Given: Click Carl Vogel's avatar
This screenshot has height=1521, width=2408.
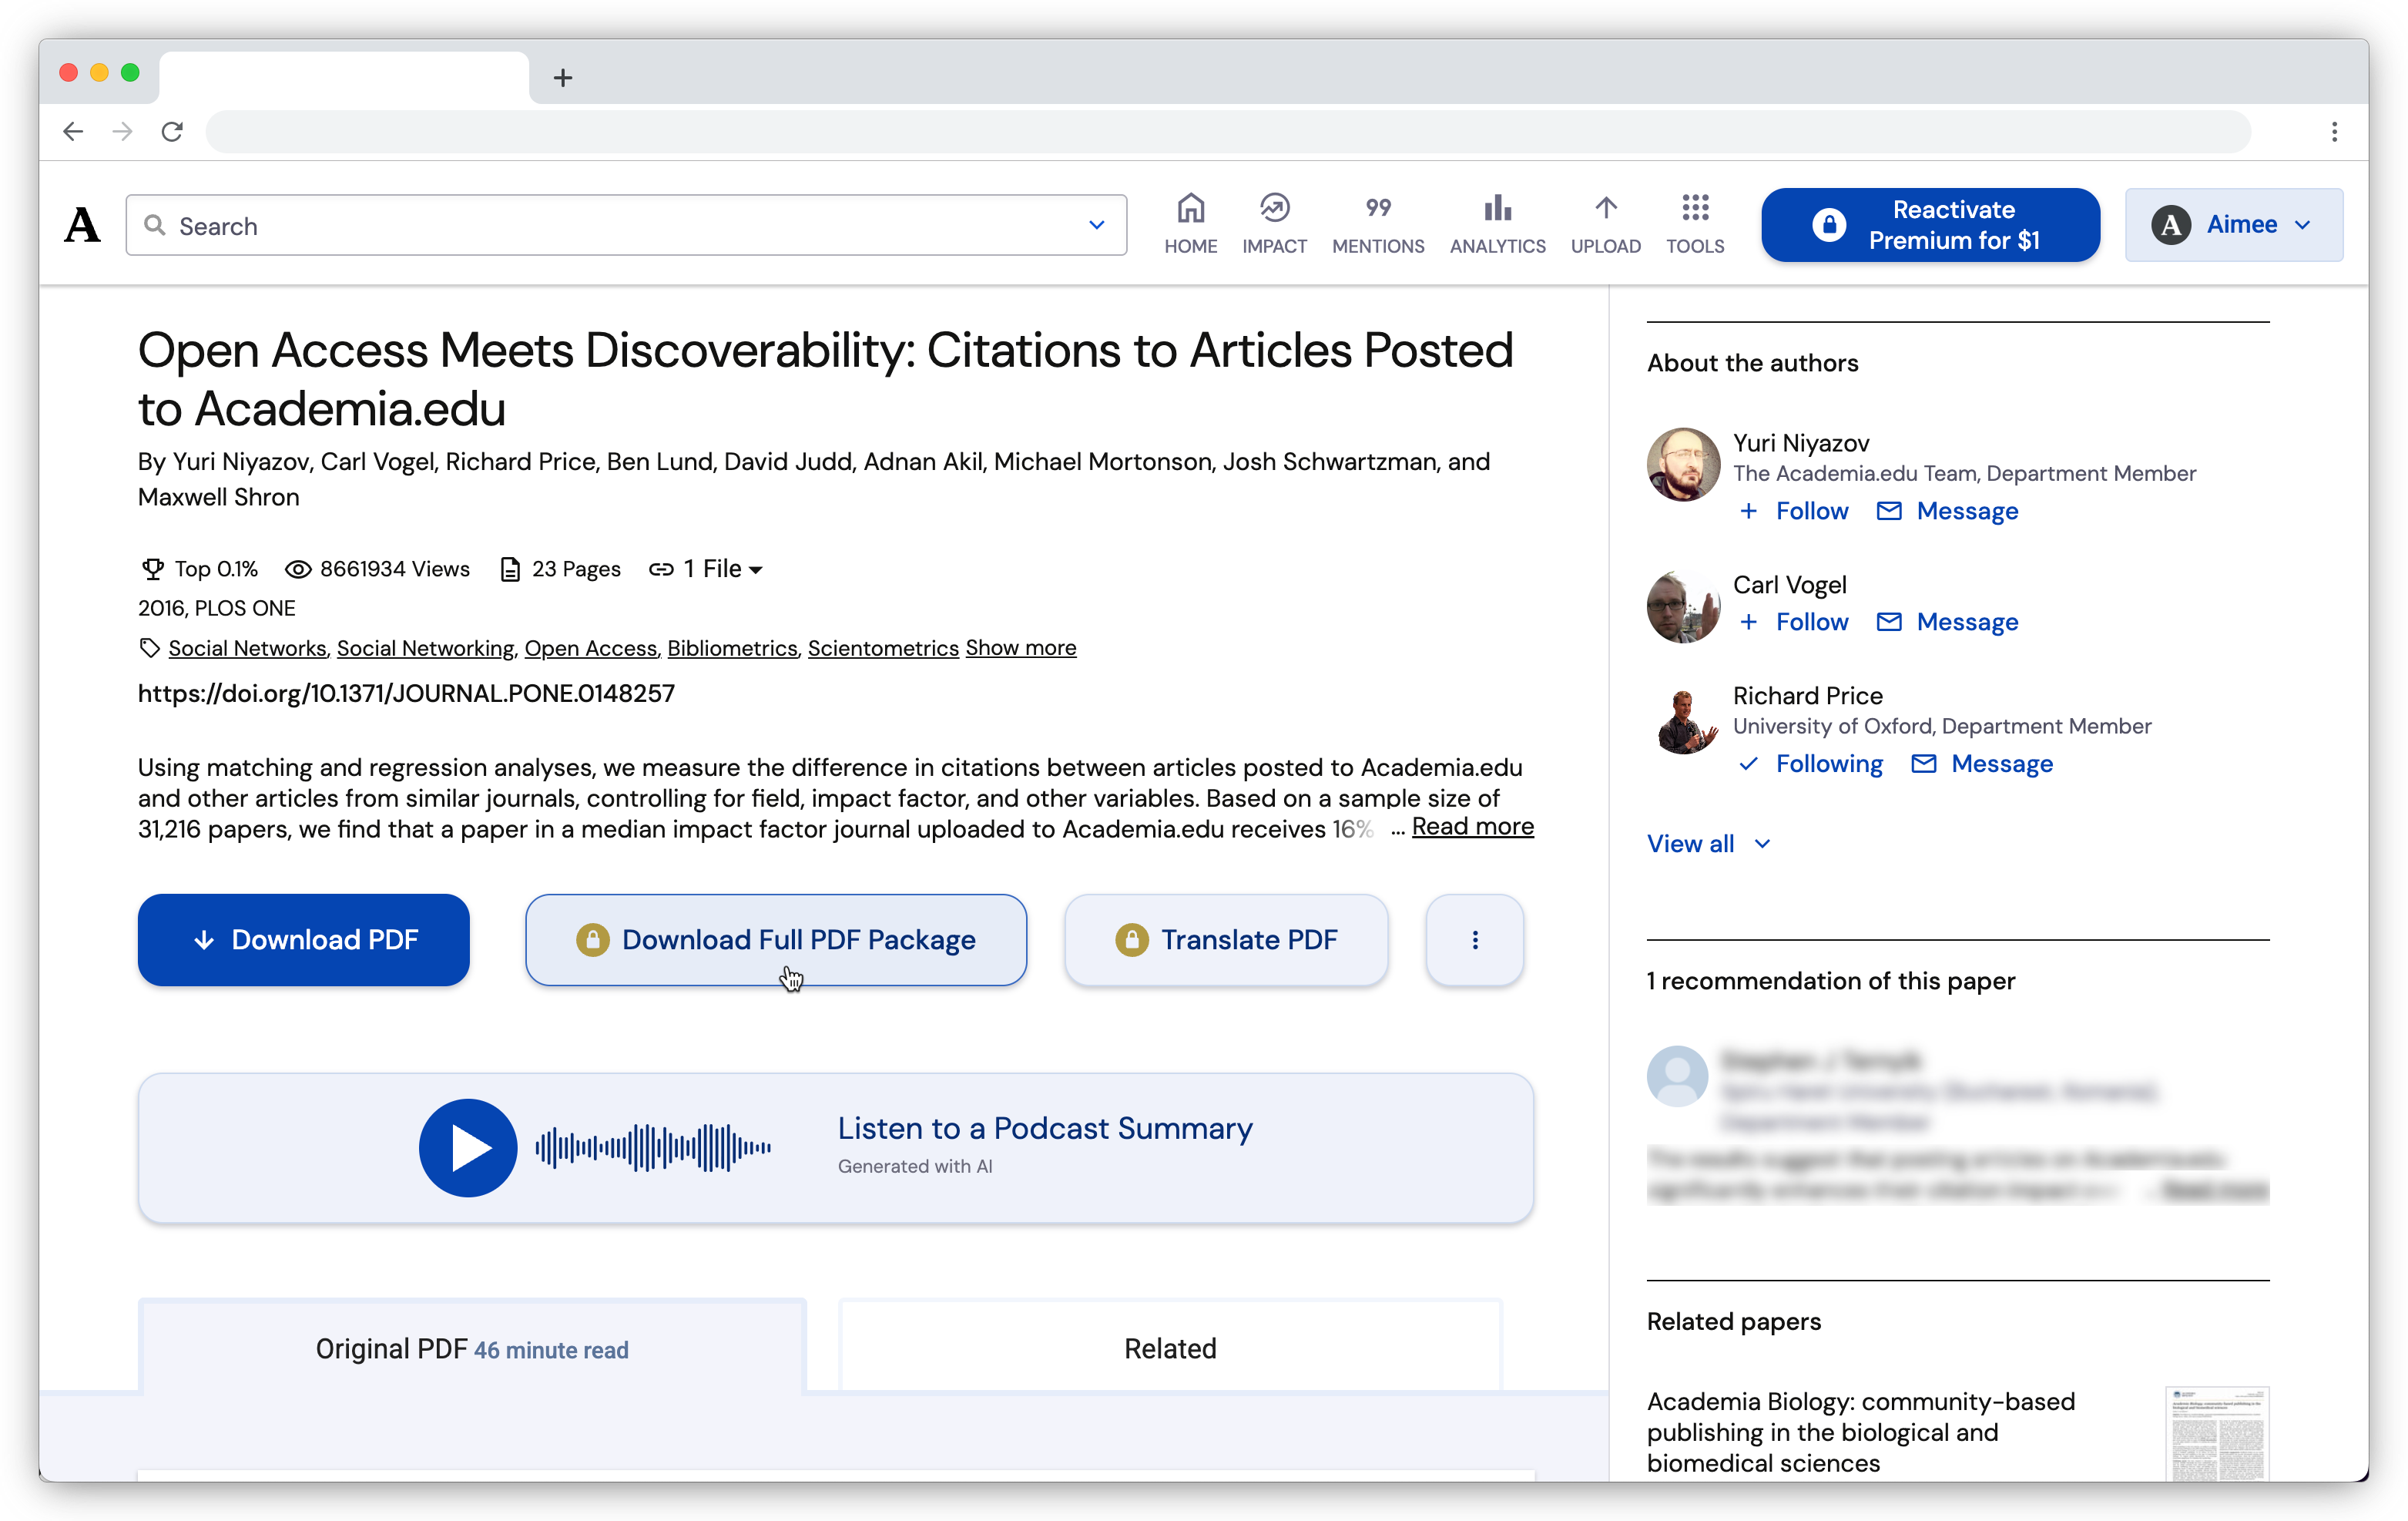Looking at the screenshot, I should coord(1683,606).
